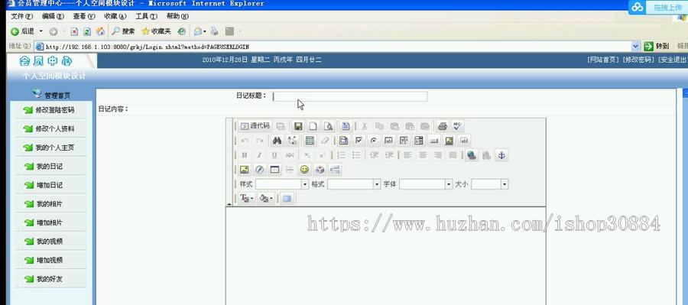Click the Insert Special Character icon
This screenshot has height=305, width=688.
click(320, 170)
